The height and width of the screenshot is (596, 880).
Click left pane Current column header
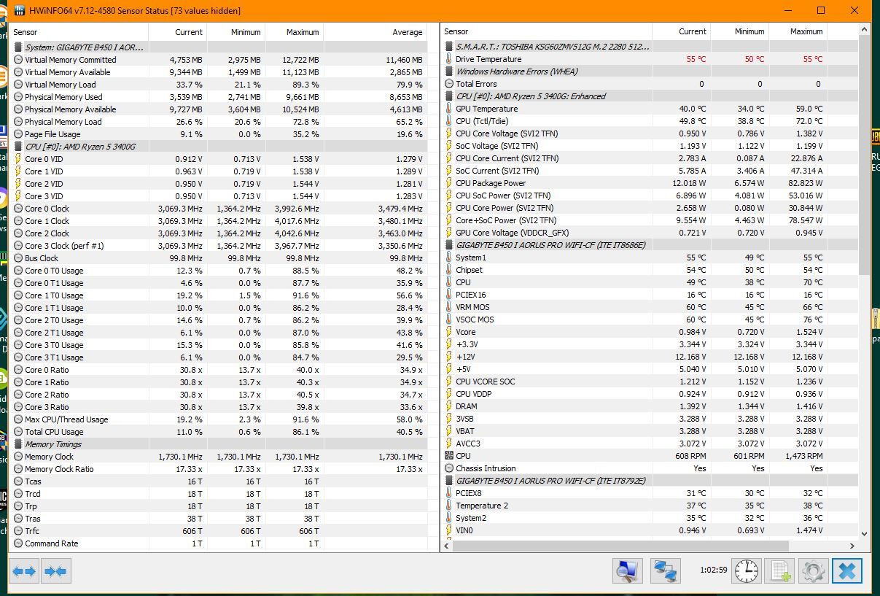click(x=177, y=32)
